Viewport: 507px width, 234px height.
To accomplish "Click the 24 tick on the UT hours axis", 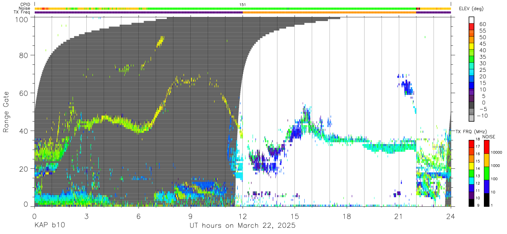I will pos(451,216).
